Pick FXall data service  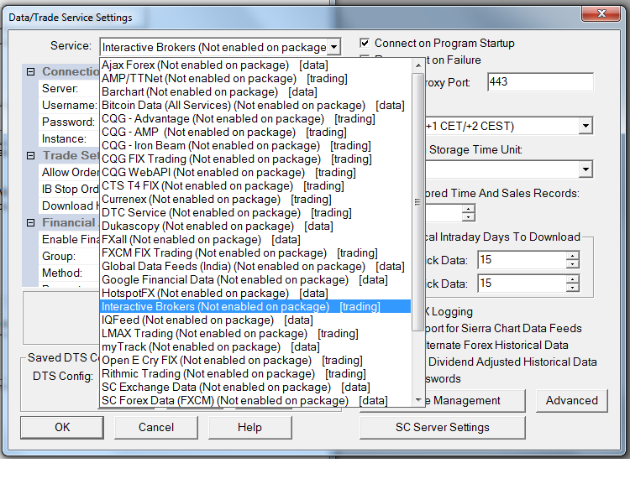coord(255,240)
